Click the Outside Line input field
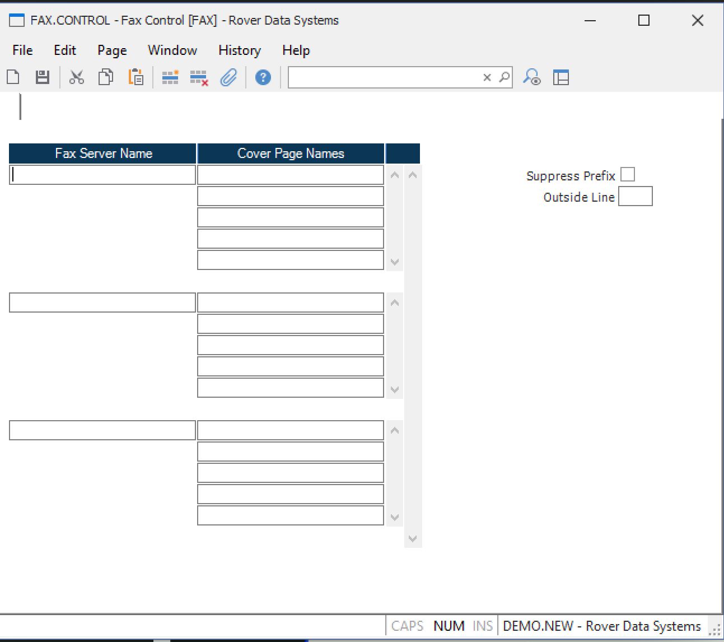 pyautogui.click(x=635, y=197)
